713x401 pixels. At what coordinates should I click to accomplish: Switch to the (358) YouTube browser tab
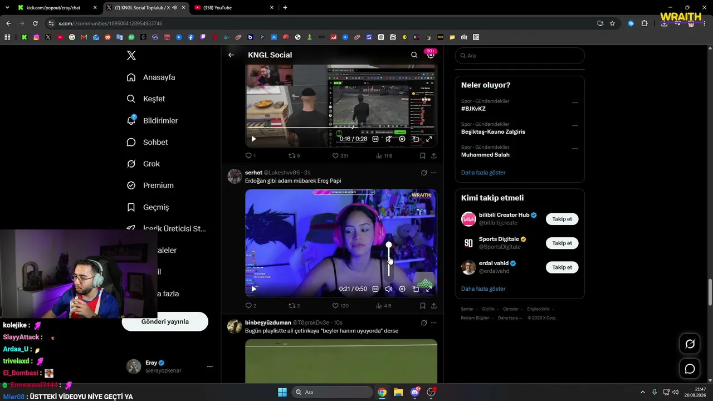[x=234, y=8]
